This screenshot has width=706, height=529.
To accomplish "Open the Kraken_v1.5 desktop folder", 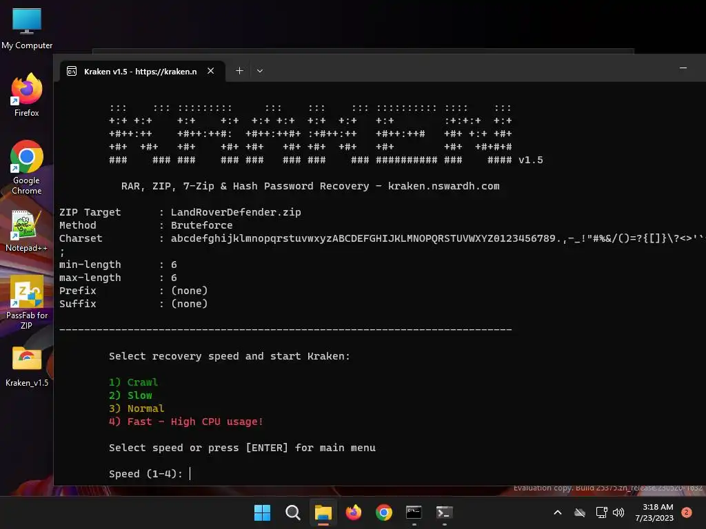I will pos(27,366).
